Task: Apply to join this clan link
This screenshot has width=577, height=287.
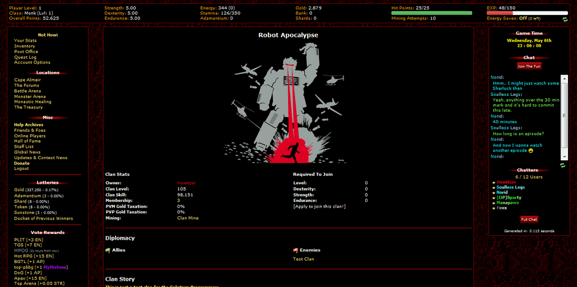Action: point(320,207)
